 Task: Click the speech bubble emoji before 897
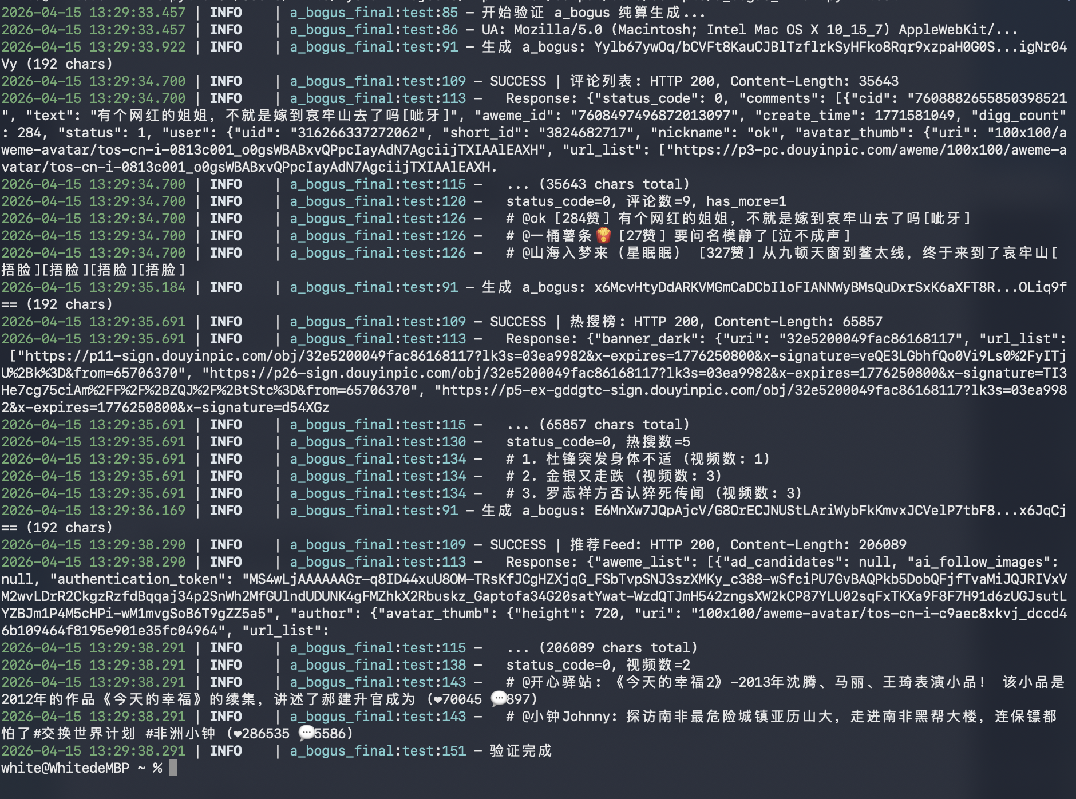coord(499,699)
